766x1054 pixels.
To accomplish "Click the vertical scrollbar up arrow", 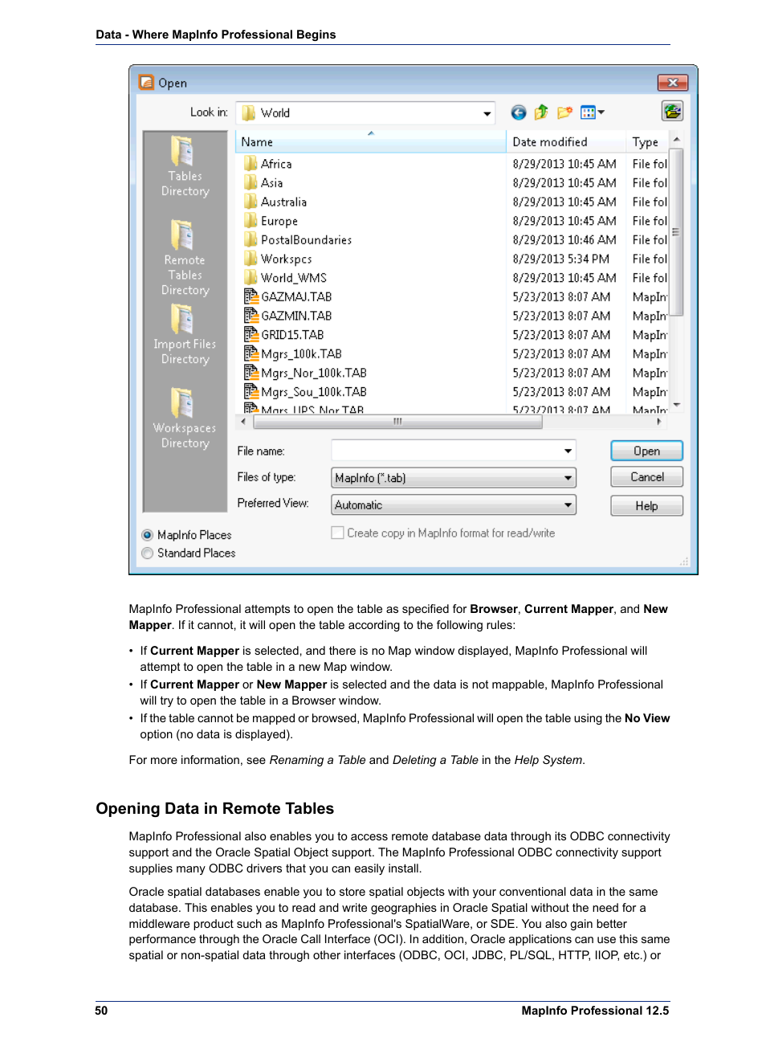I will point(676,139).
